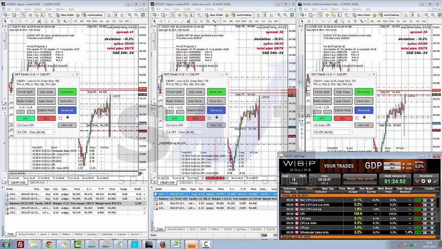
Task: Click 'Force Updt' in left SNT Panel
Action: click(26, 92)
